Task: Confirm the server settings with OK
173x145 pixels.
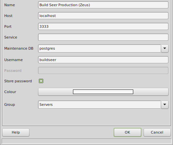Action: tap(127, 132)
